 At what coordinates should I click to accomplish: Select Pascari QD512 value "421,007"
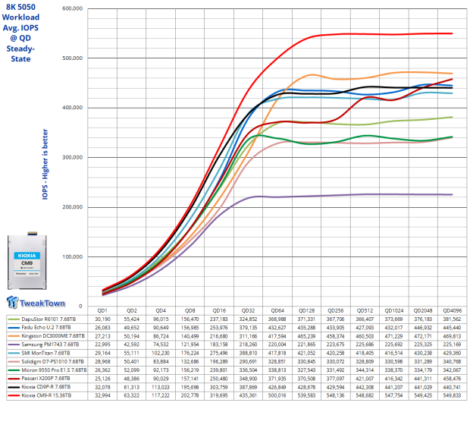tap(365, 379)
